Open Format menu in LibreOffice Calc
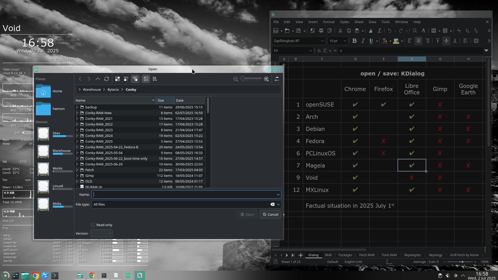 click(329, 22)
